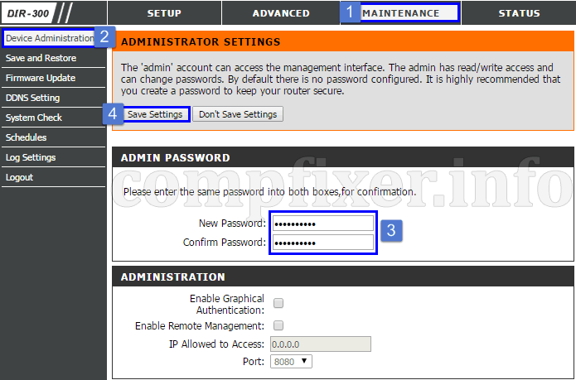Enable Graphical Authentication checkbox
576x380 pixels.
[278, 303]
